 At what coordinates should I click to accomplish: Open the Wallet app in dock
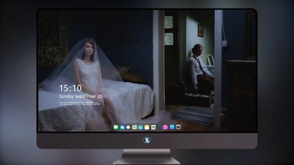click(x=153, y=127)
